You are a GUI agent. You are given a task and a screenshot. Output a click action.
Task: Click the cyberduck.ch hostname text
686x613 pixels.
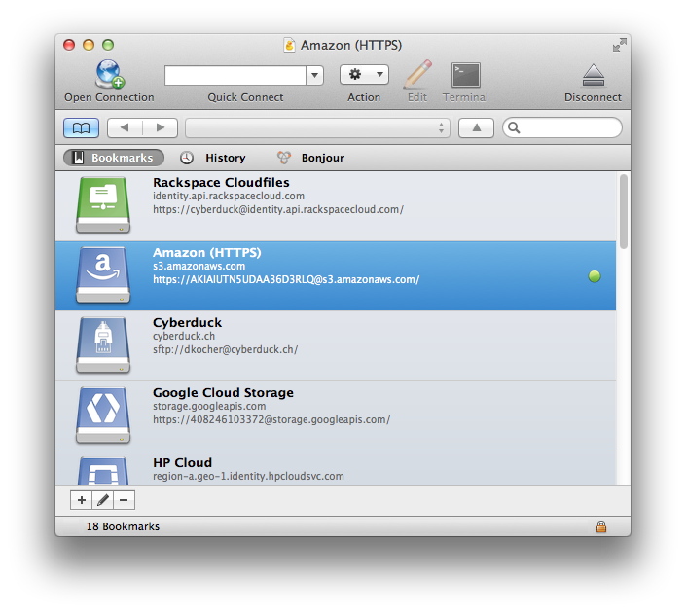(184, 336)
